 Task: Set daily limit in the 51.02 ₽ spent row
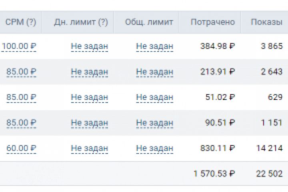point(89,97)
